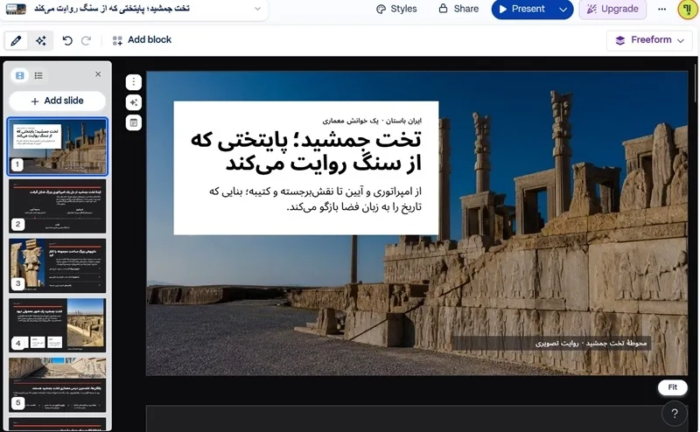
Task: Click the slide AI sparkle icon
Action: click(x=134, y=102)
